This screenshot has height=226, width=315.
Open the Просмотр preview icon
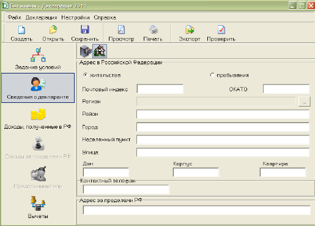pyautogui.click(x=121, y=30)
